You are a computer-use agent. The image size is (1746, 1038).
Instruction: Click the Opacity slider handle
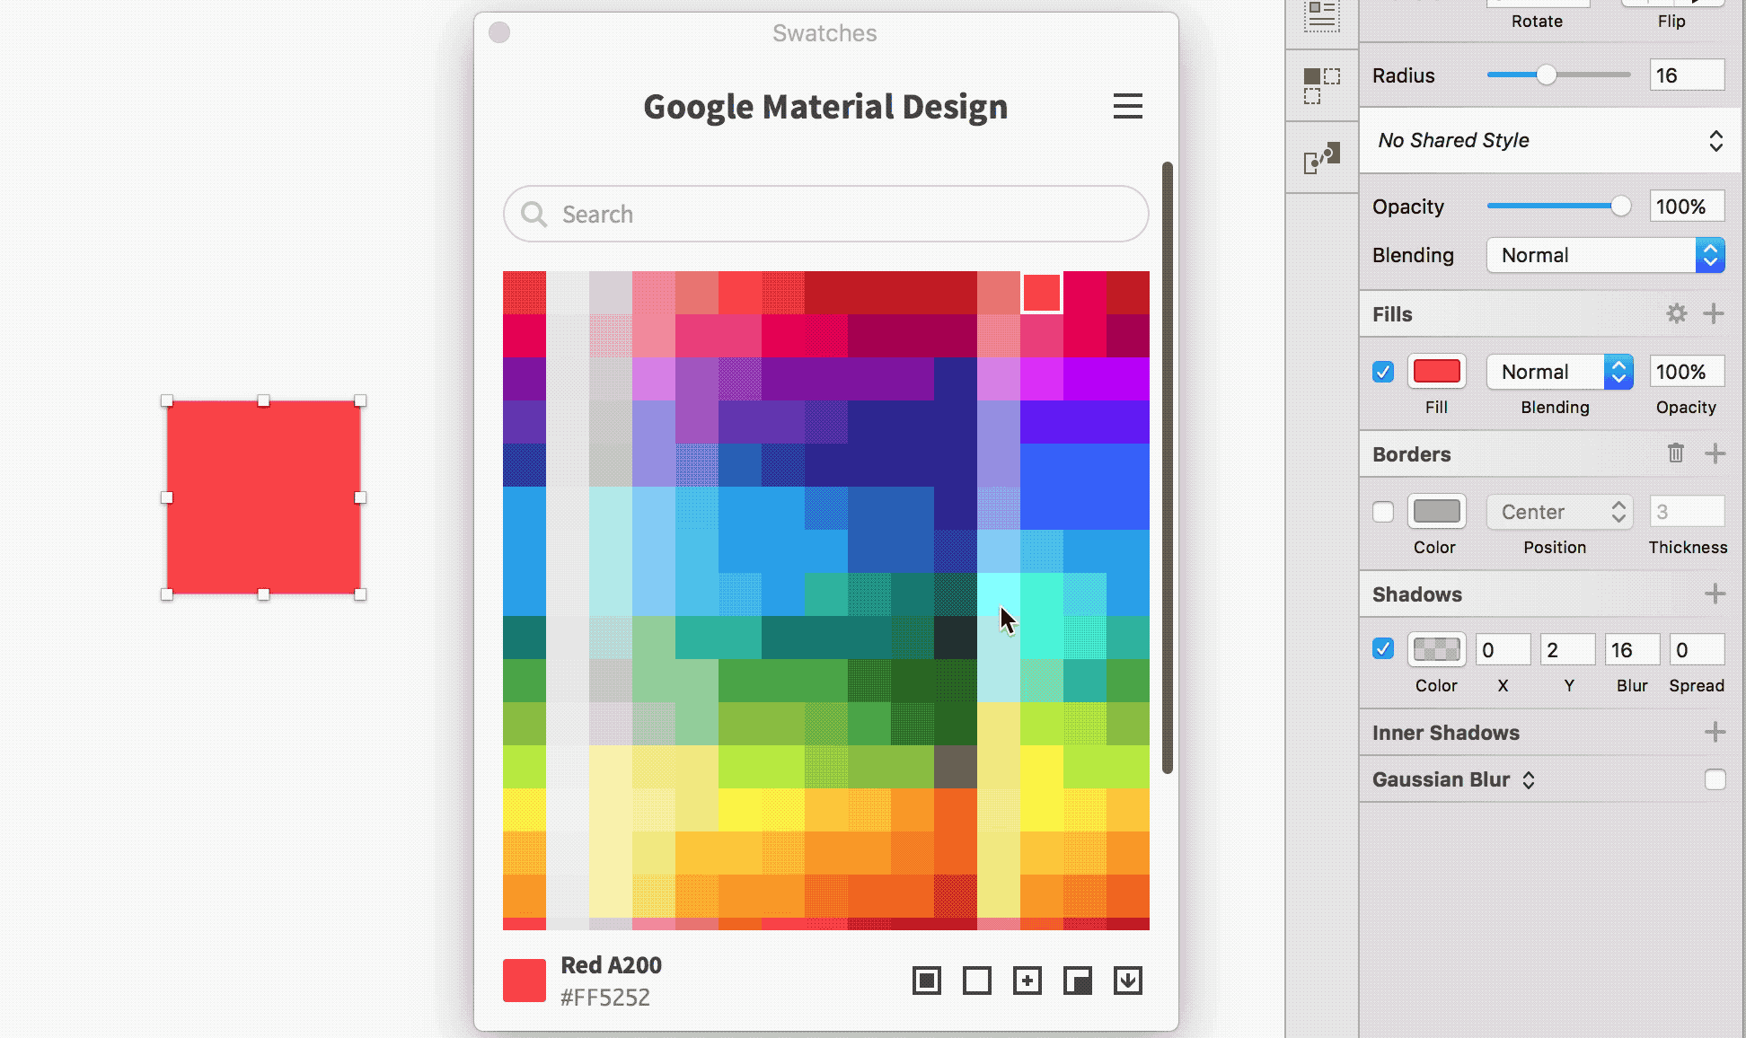1620,206
